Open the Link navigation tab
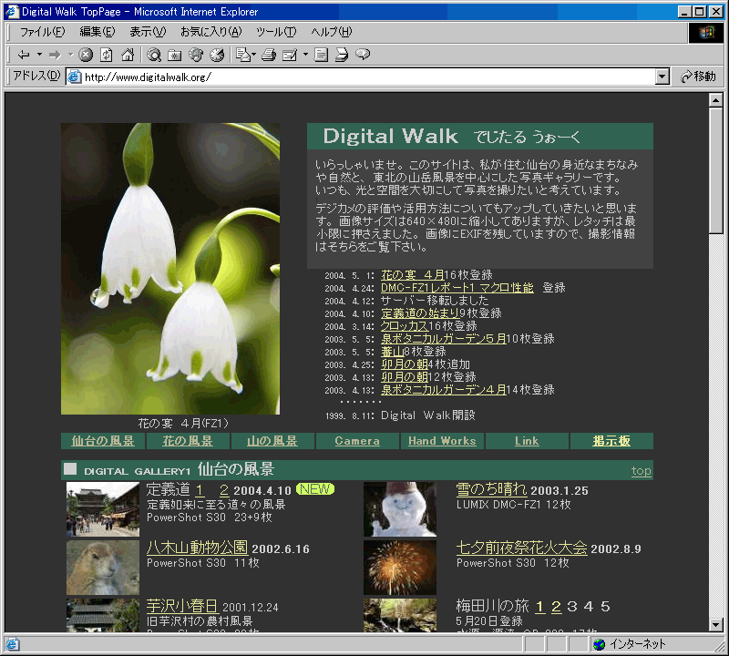This screenshot has height=656, width=729. point(527,441)
